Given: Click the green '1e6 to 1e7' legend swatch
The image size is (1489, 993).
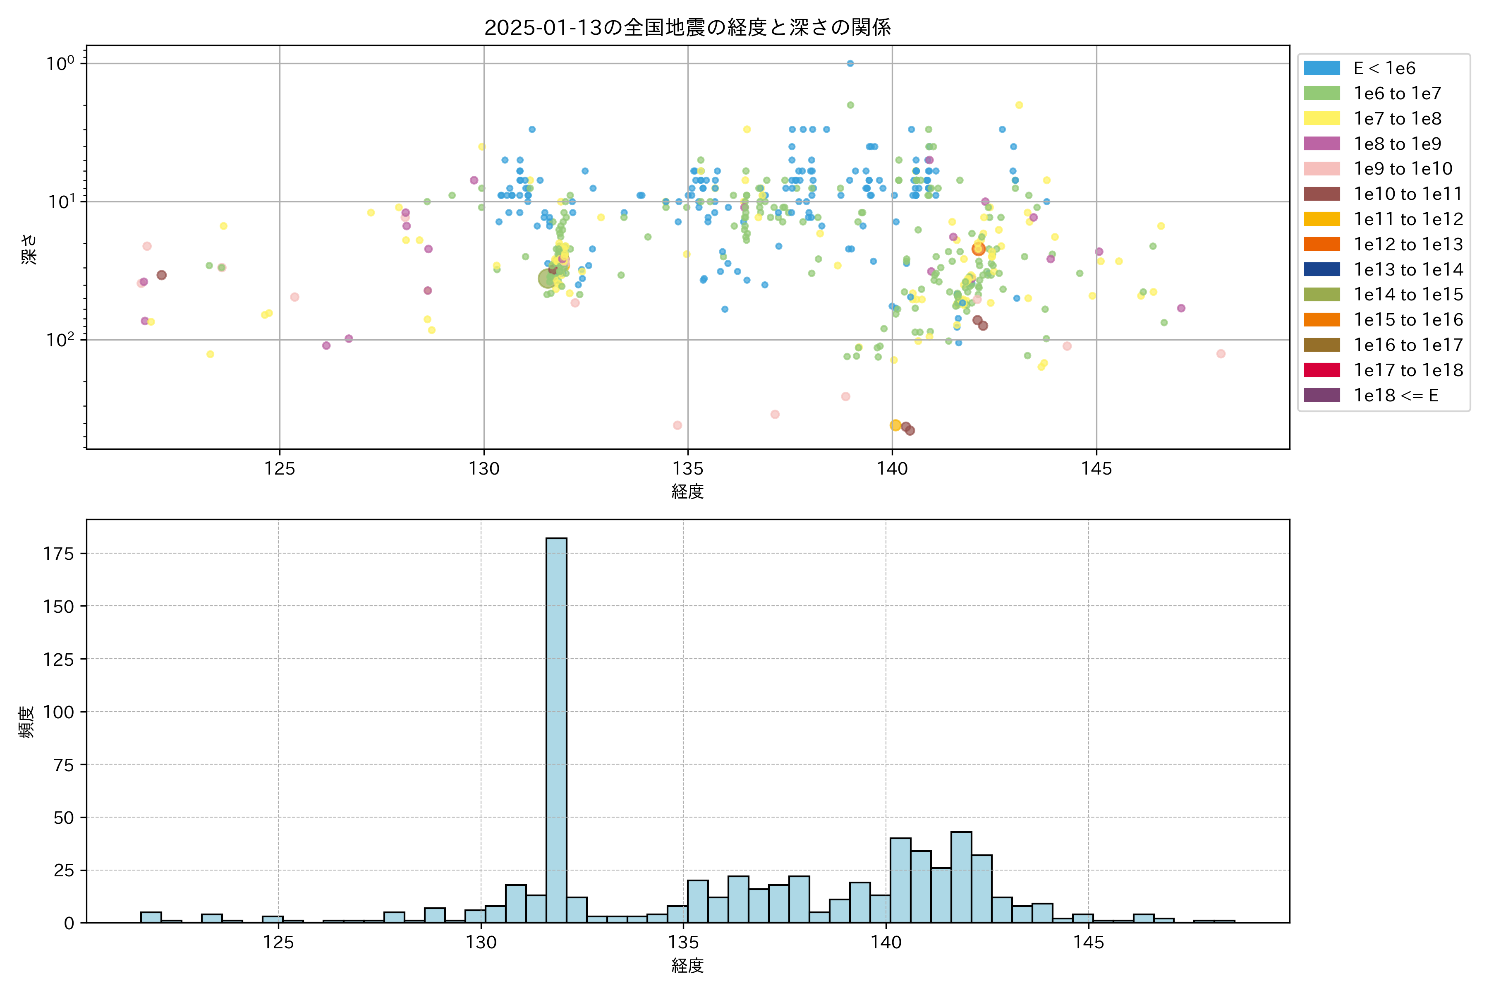Looking at the screenshot, I should pos(1322,94).
